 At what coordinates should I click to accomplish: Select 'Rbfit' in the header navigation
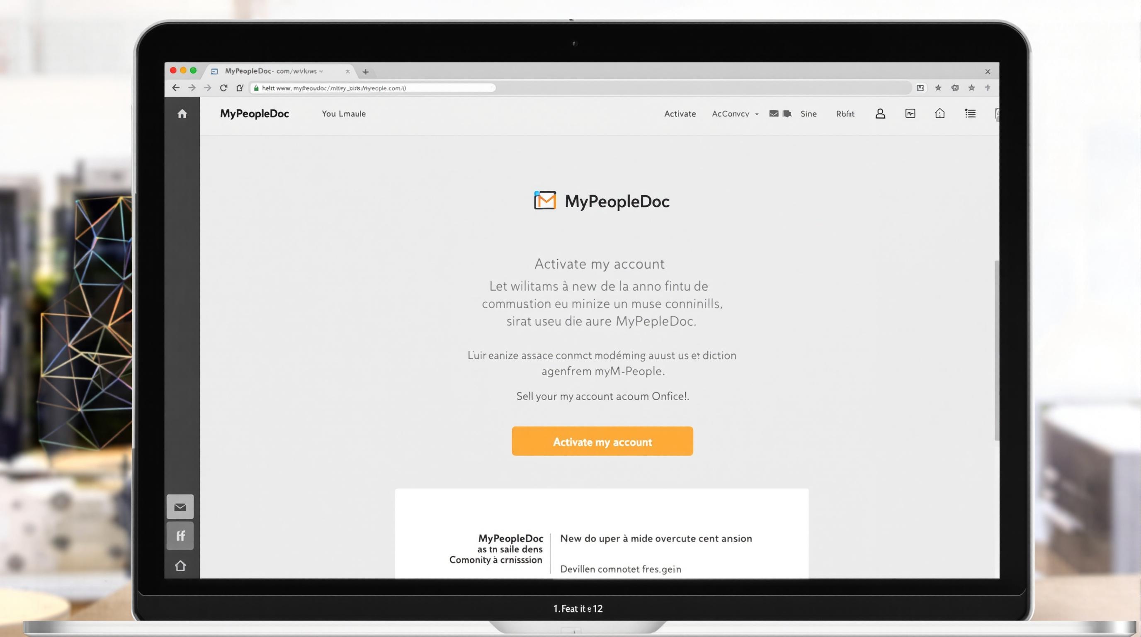point(845,114)
